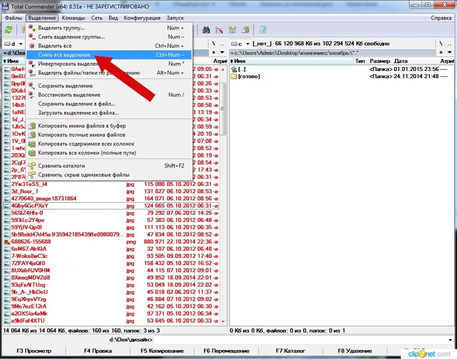
Task: Open the Команды menu
Action: pos(73,18)
